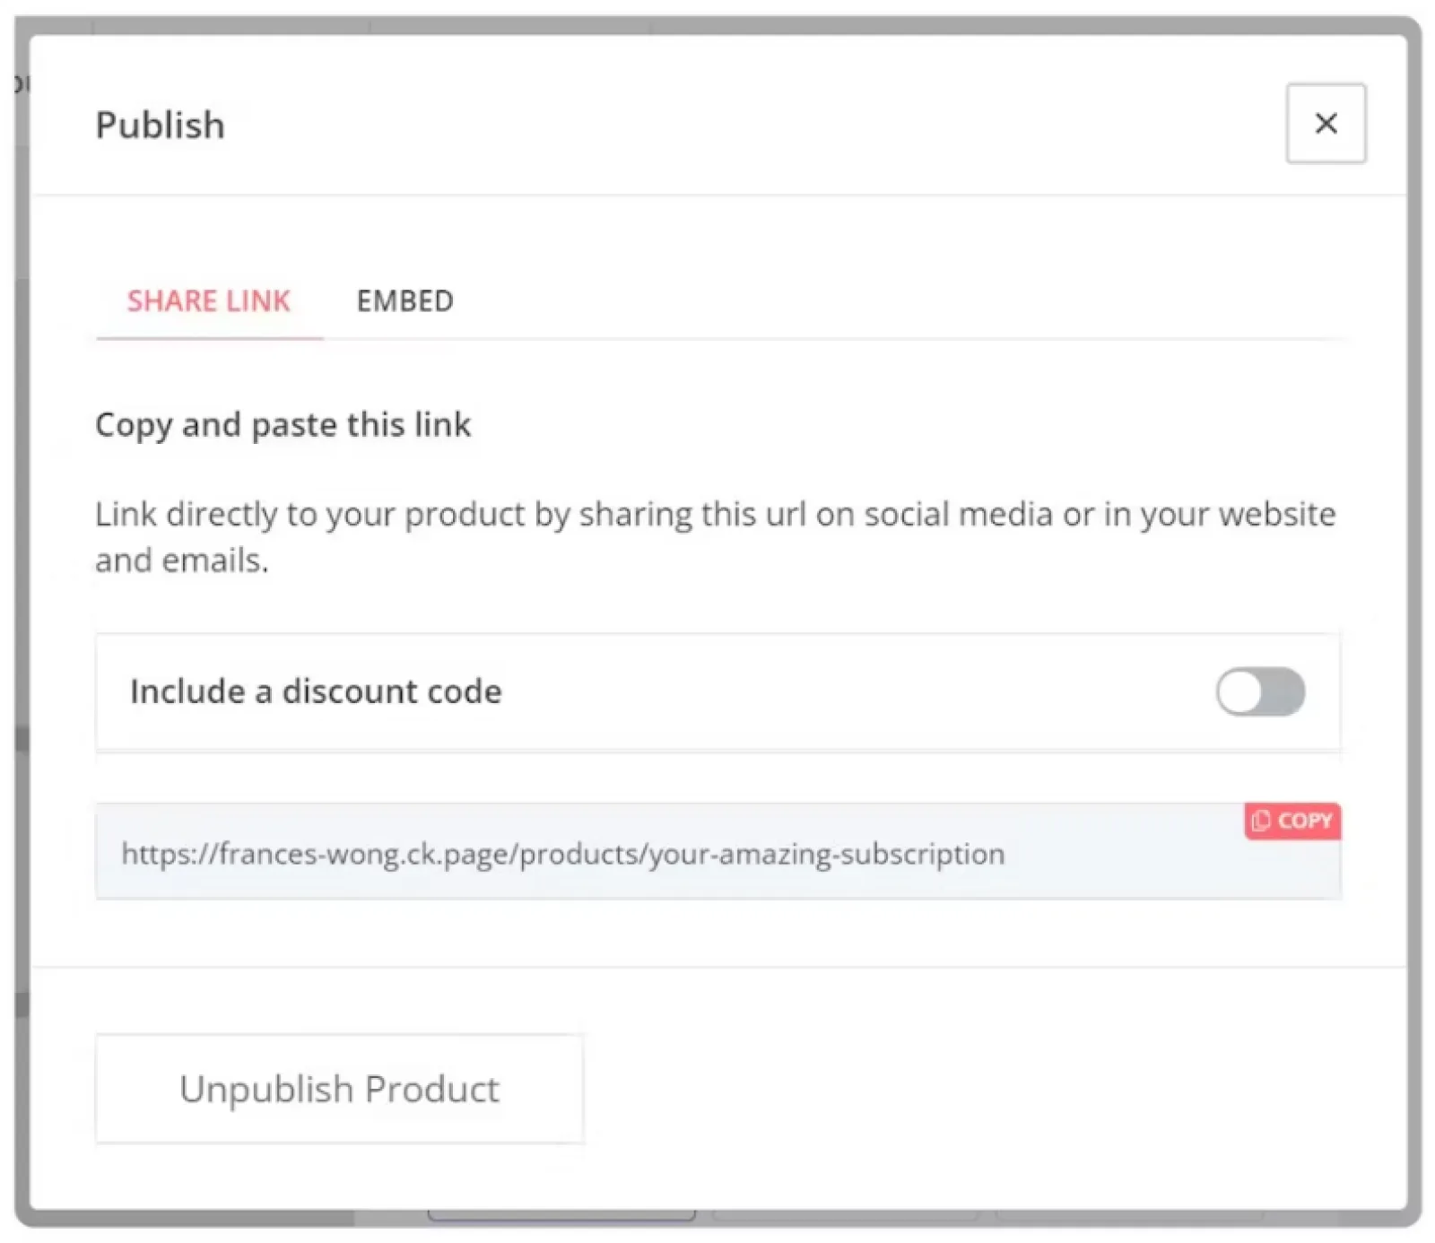1435x1243 pixels.
Task: Toggle the discount code switch on
Action: point(1259,691)
